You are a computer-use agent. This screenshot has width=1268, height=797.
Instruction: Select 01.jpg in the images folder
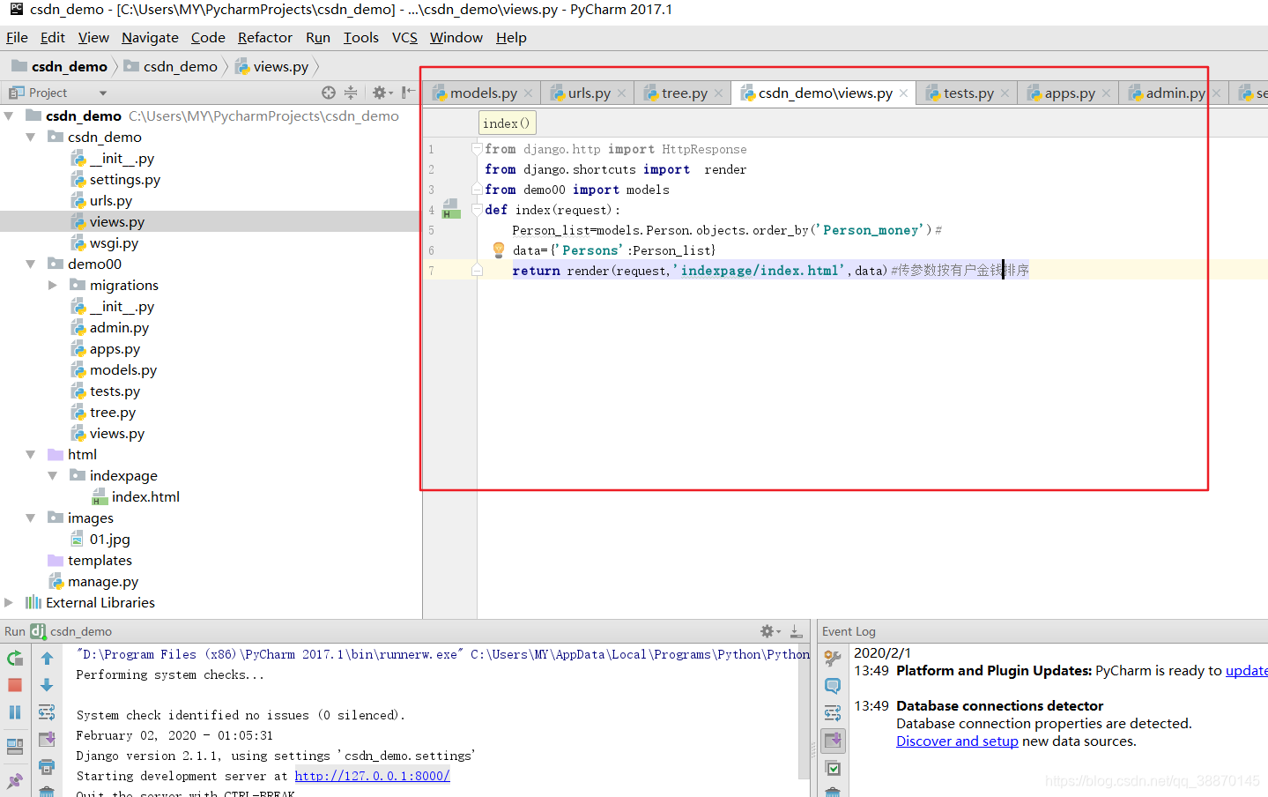click(x=109, y=539)
